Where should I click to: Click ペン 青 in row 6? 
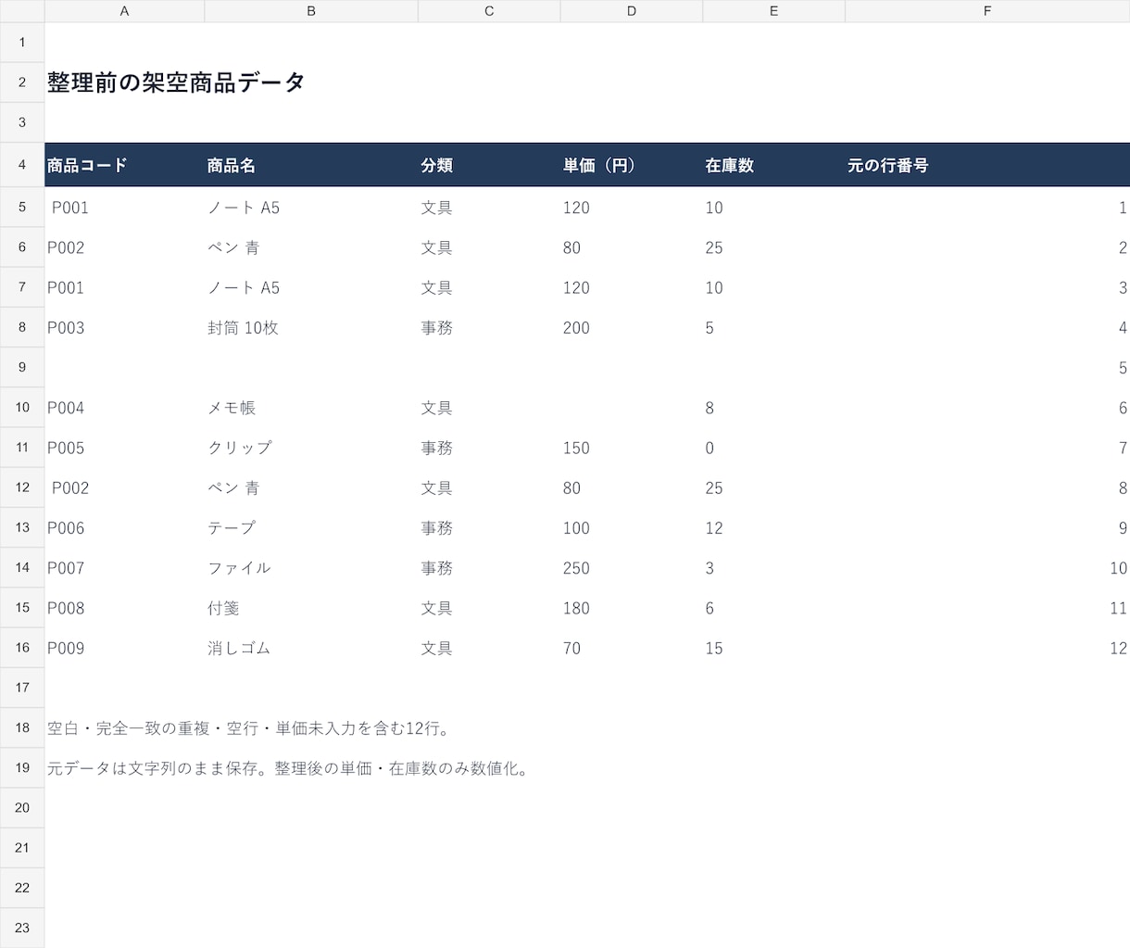311,247
